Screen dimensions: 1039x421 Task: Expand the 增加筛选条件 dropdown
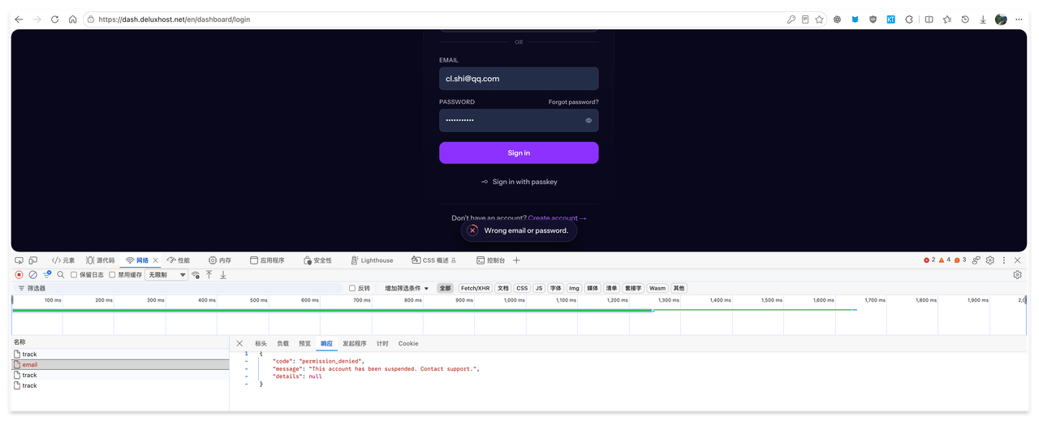click(x=407, y=288)
